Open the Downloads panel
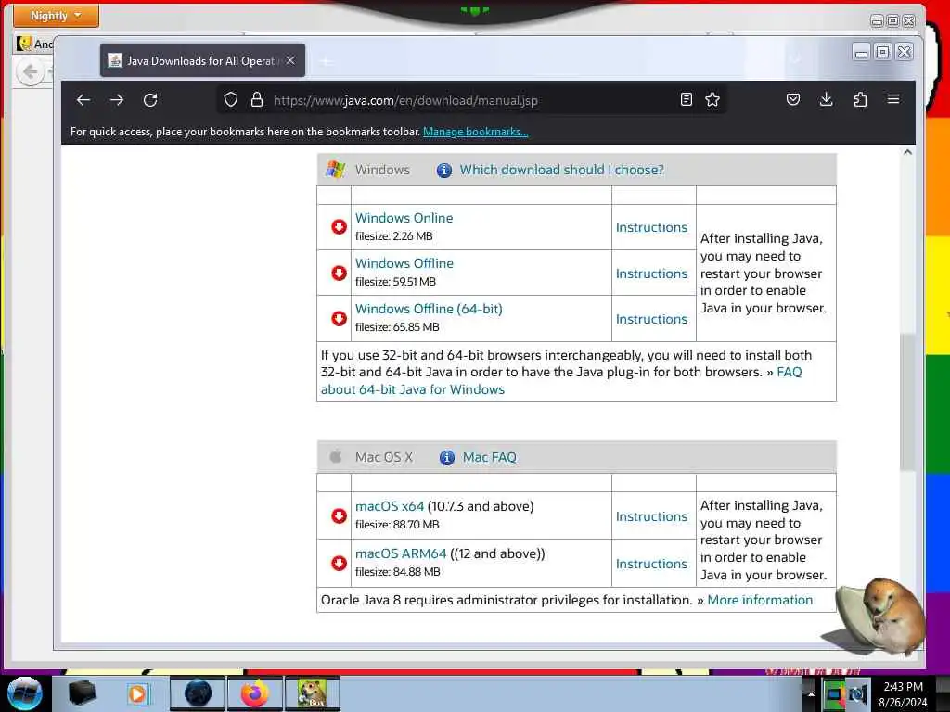950x712 pixels. [x=826, y=100]
